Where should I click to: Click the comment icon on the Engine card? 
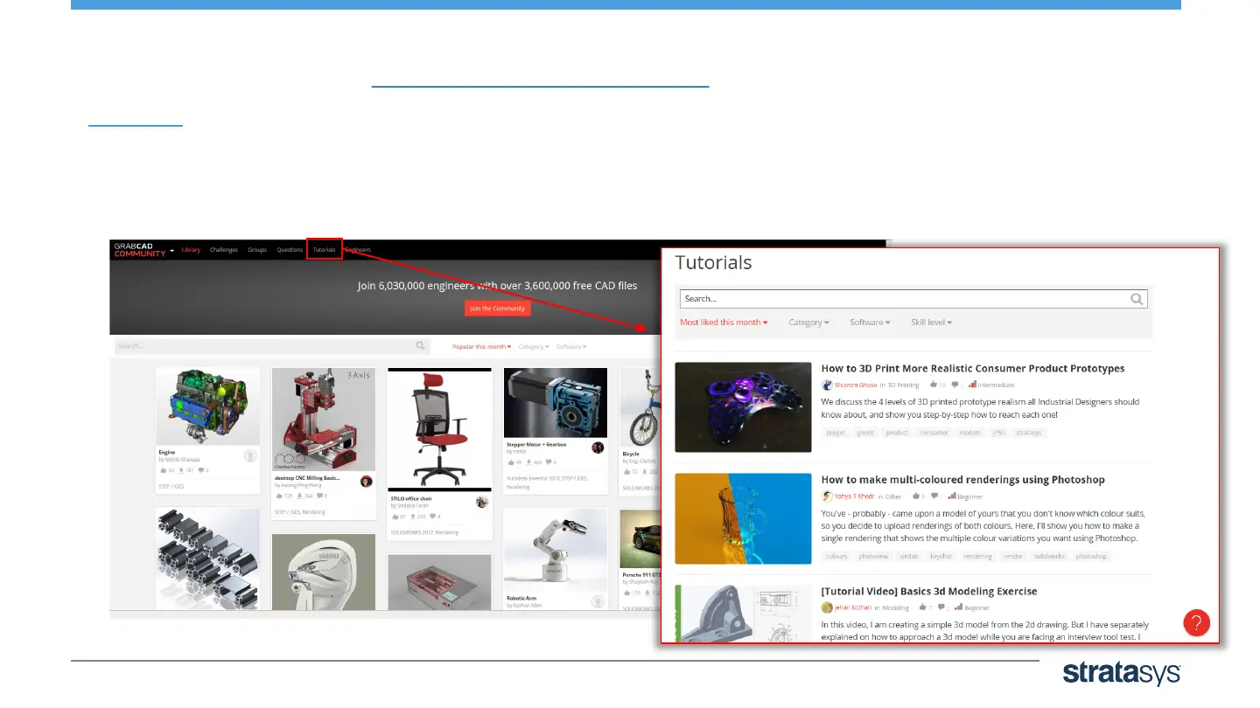tap(201, 470)
